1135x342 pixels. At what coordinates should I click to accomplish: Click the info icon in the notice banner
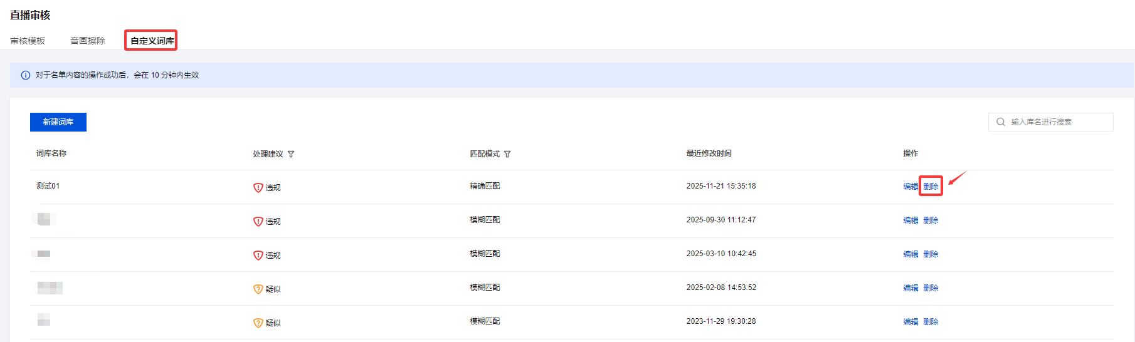coord(26,75)
